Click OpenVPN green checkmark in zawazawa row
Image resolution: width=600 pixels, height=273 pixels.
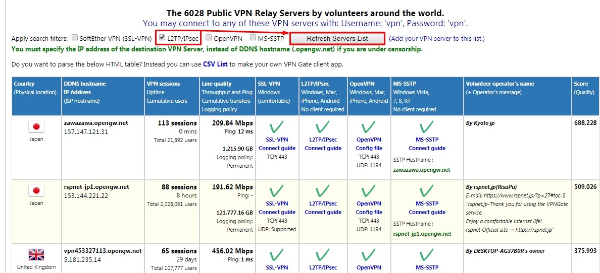pos(369,126)
